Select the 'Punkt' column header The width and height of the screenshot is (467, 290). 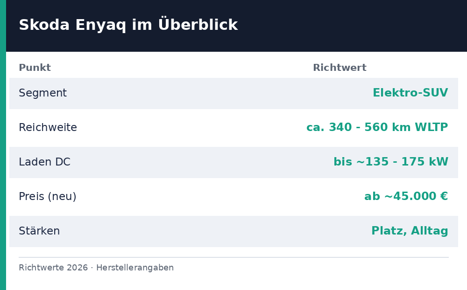pos(35,68)
